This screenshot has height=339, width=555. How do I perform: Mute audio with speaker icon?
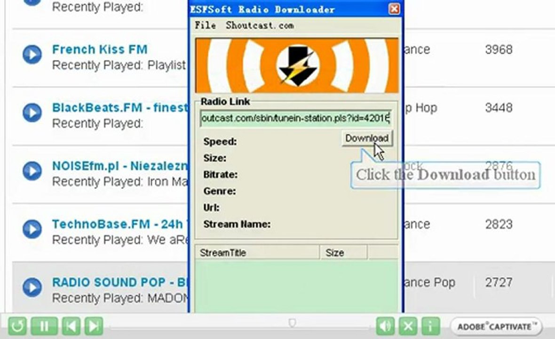coord(386,326)
